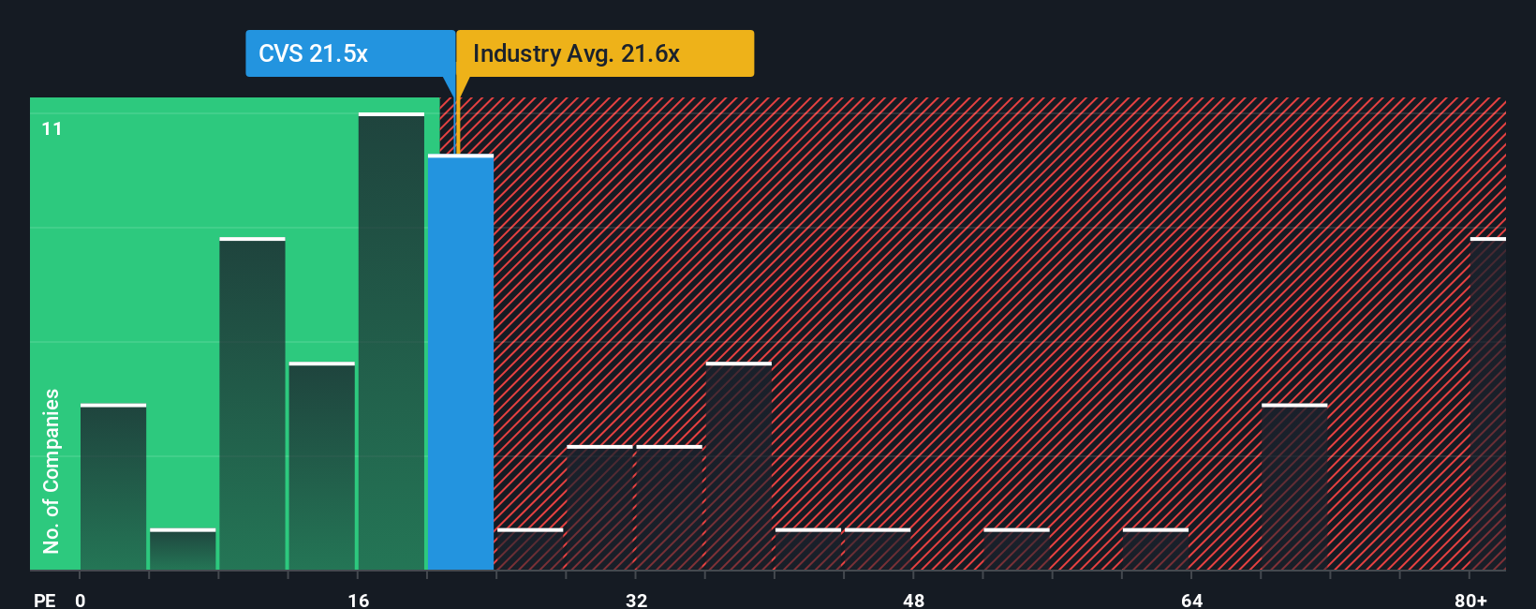This screenshot has height=609, width=1536.
Task: Click the 11 value on the y-axis
Action: pos(52,128)
